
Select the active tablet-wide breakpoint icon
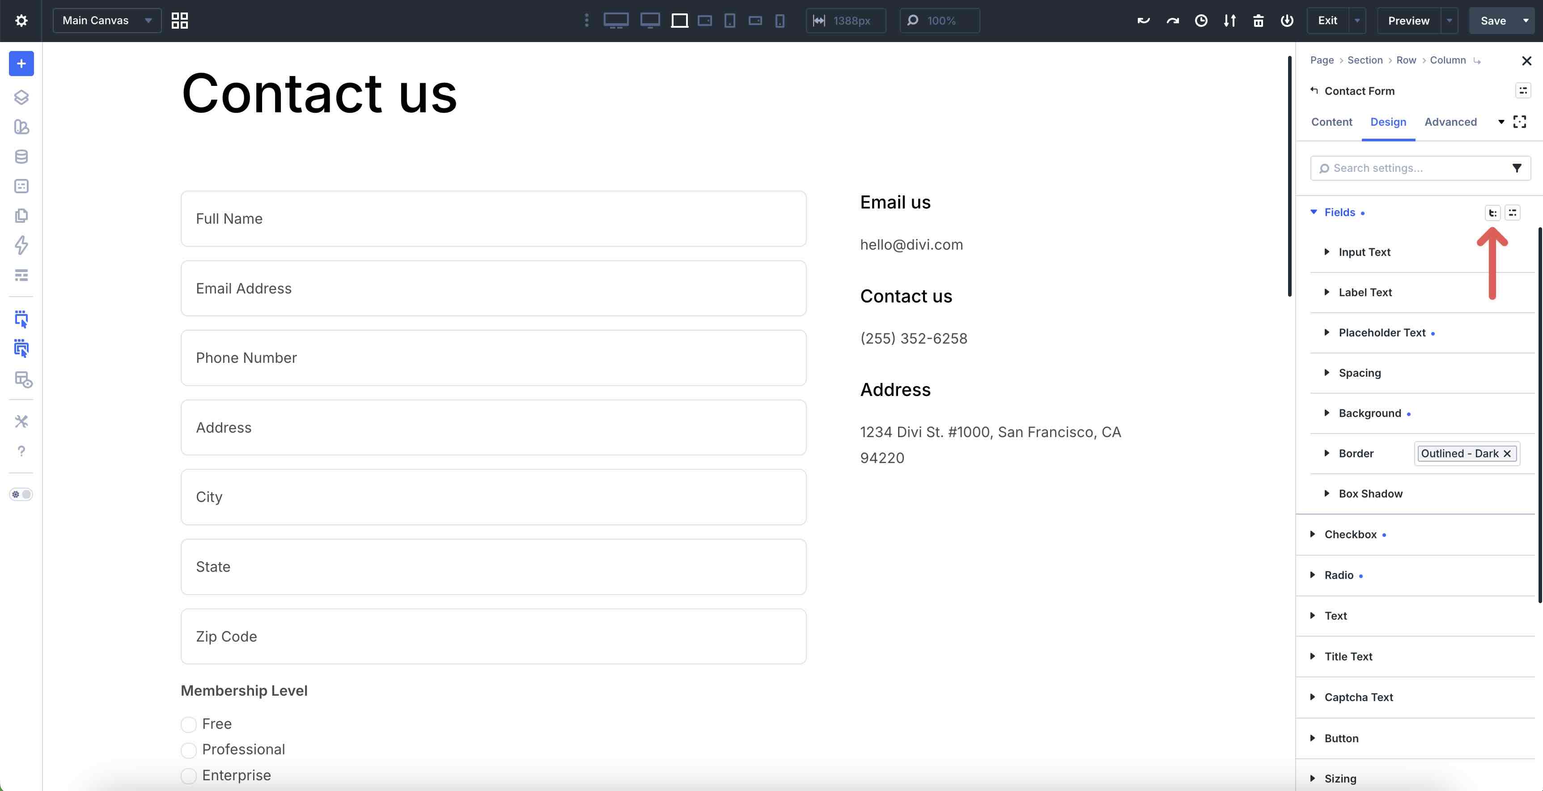click(679, 21)
